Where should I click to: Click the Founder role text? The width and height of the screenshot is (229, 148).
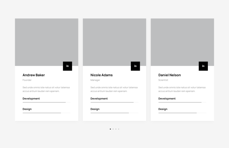pyautogui.click(x=27, y=80)
